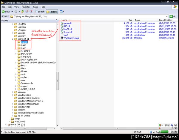
Task: Select YouTube Download Studio folder
Action: pyautogui.click(x=29, y=113)
